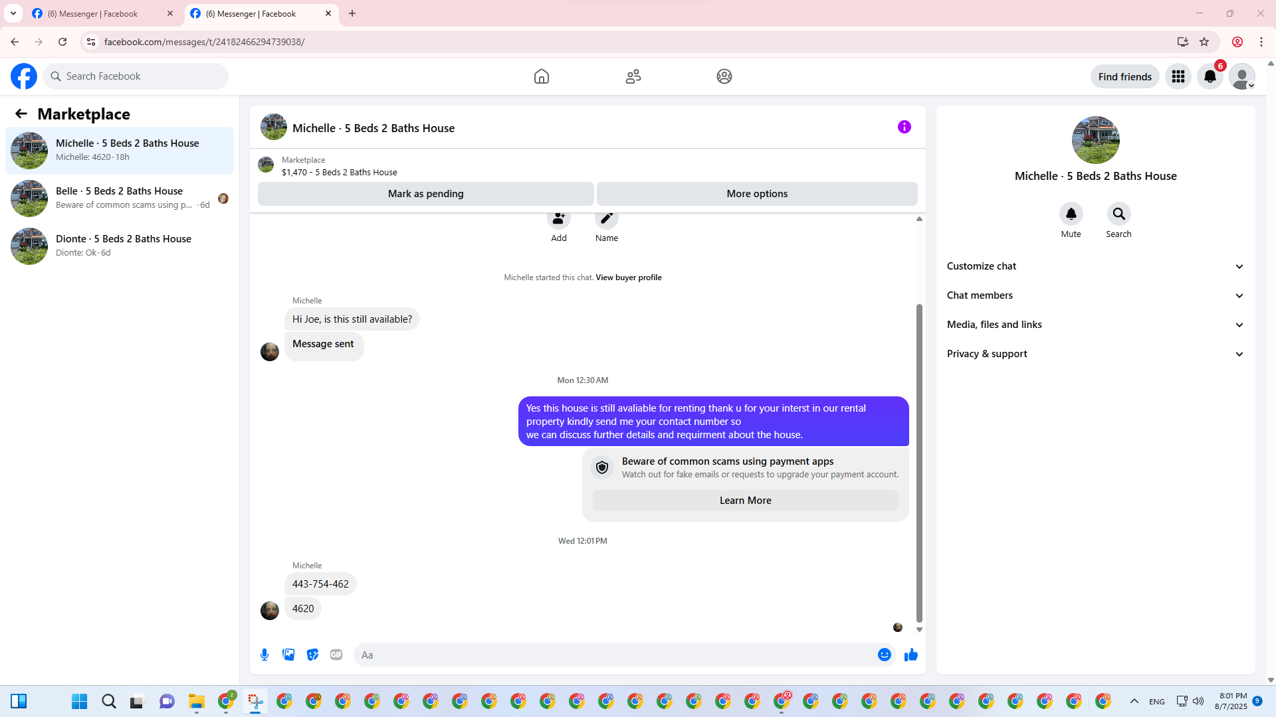Open the account profile avatar menu
The image size is (1276, 717).
(1242, 76)
